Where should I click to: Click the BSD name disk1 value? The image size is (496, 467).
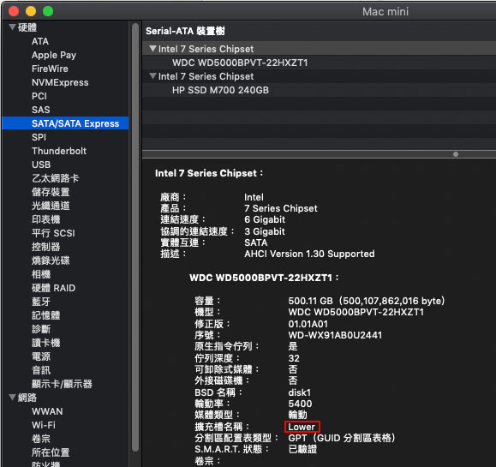point(300,392)
